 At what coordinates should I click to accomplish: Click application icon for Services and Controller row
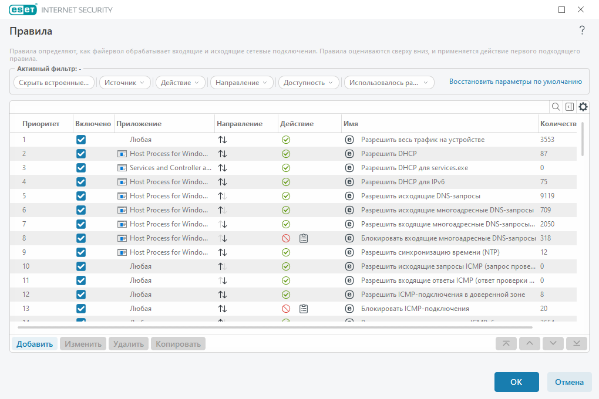[x=122, y=168]
